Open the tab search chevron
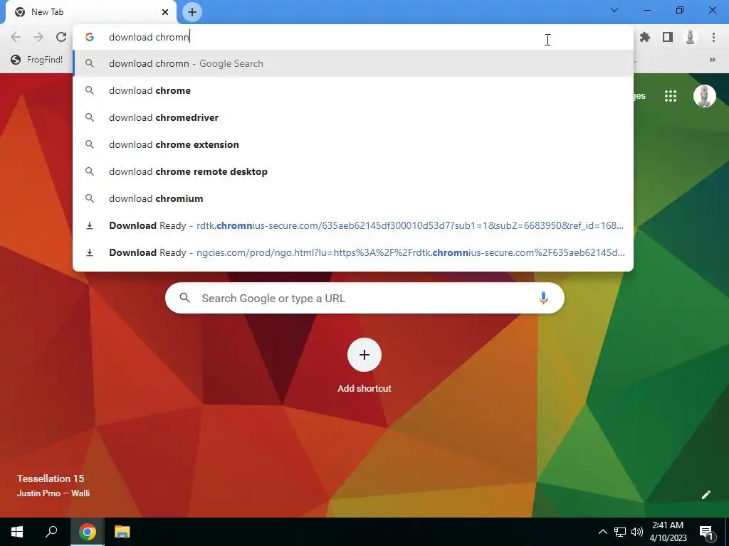The width and height of the screenshot is (729, 546). point(614,10)
